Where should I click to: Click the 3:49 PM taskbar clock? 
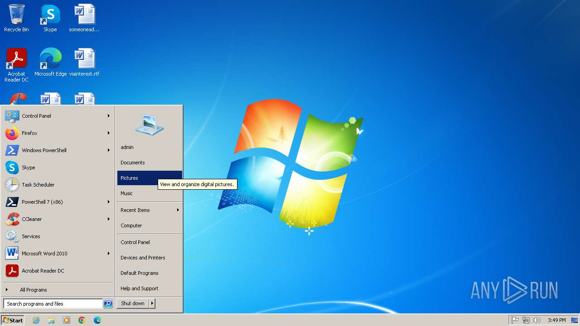coord(556,320)
